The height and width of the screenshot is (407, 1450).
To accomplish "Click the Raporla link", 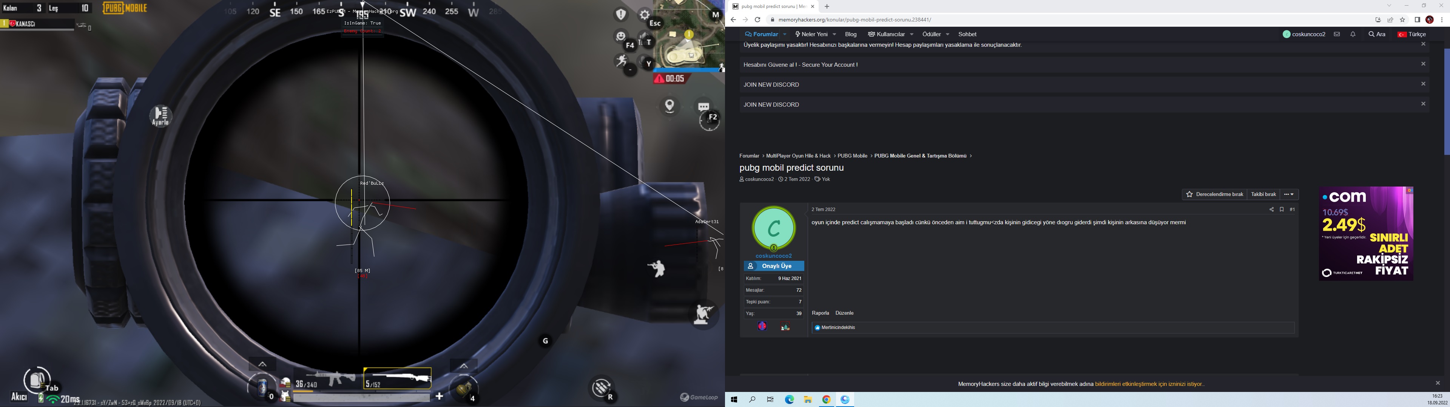I will 820,313.
